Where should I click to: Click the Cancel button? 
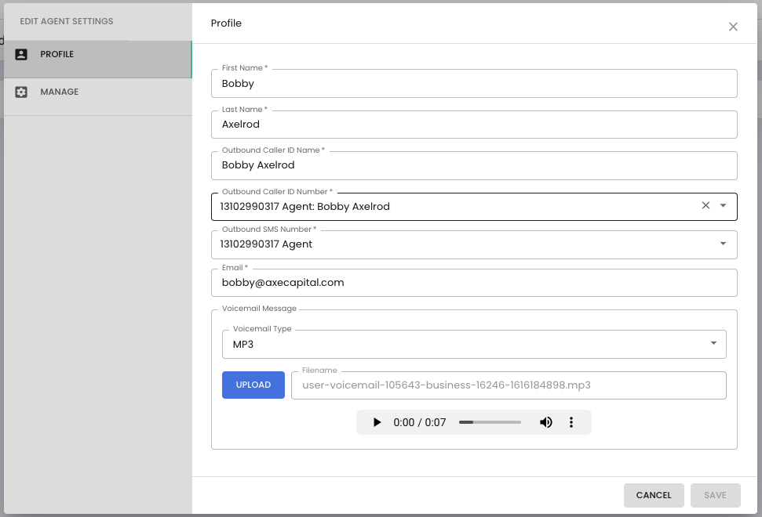coord(654,495)
